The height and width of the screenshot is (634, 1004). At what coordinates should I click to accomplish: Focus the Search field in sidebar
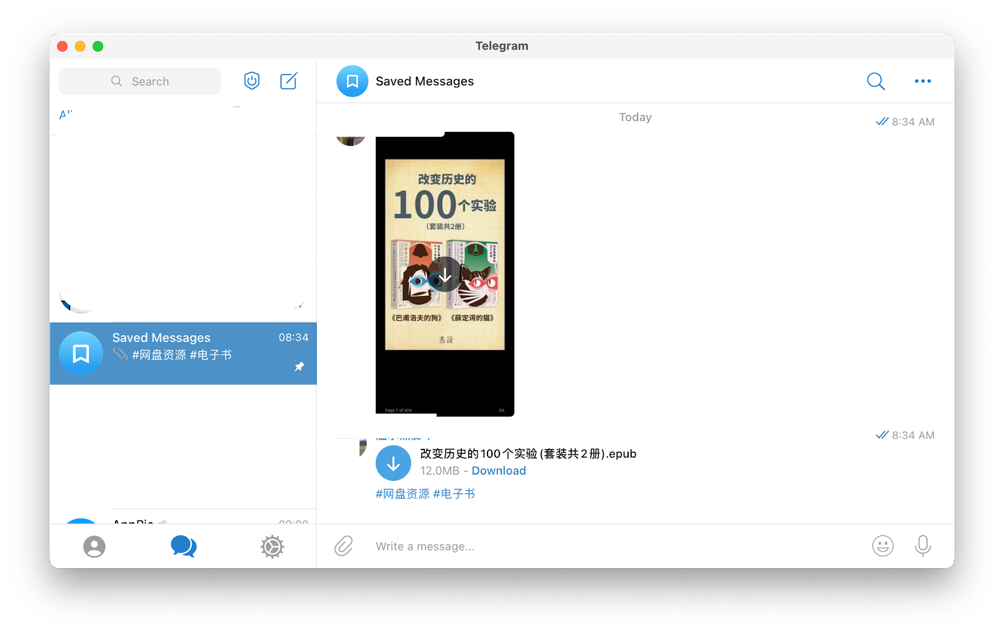click(140, 81)
